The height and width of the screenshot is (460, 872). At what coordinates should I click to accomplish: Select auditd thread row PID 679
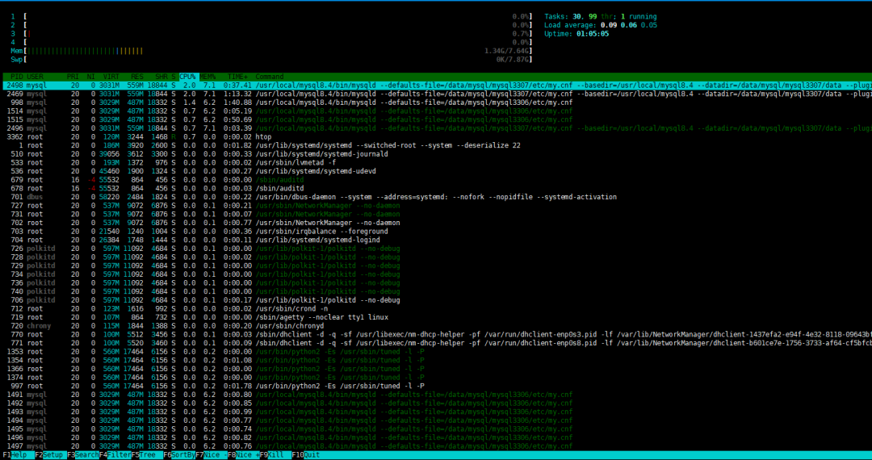pos(436,180)
